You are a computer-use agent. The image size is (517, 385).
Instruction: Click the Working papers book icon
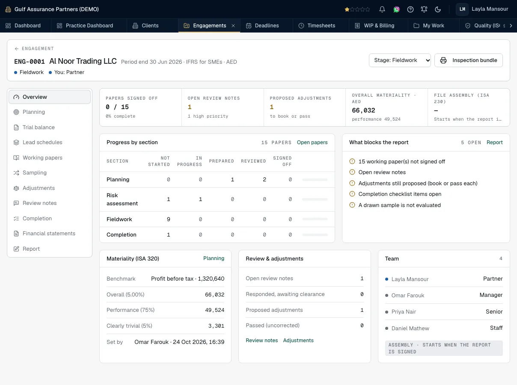16,158
